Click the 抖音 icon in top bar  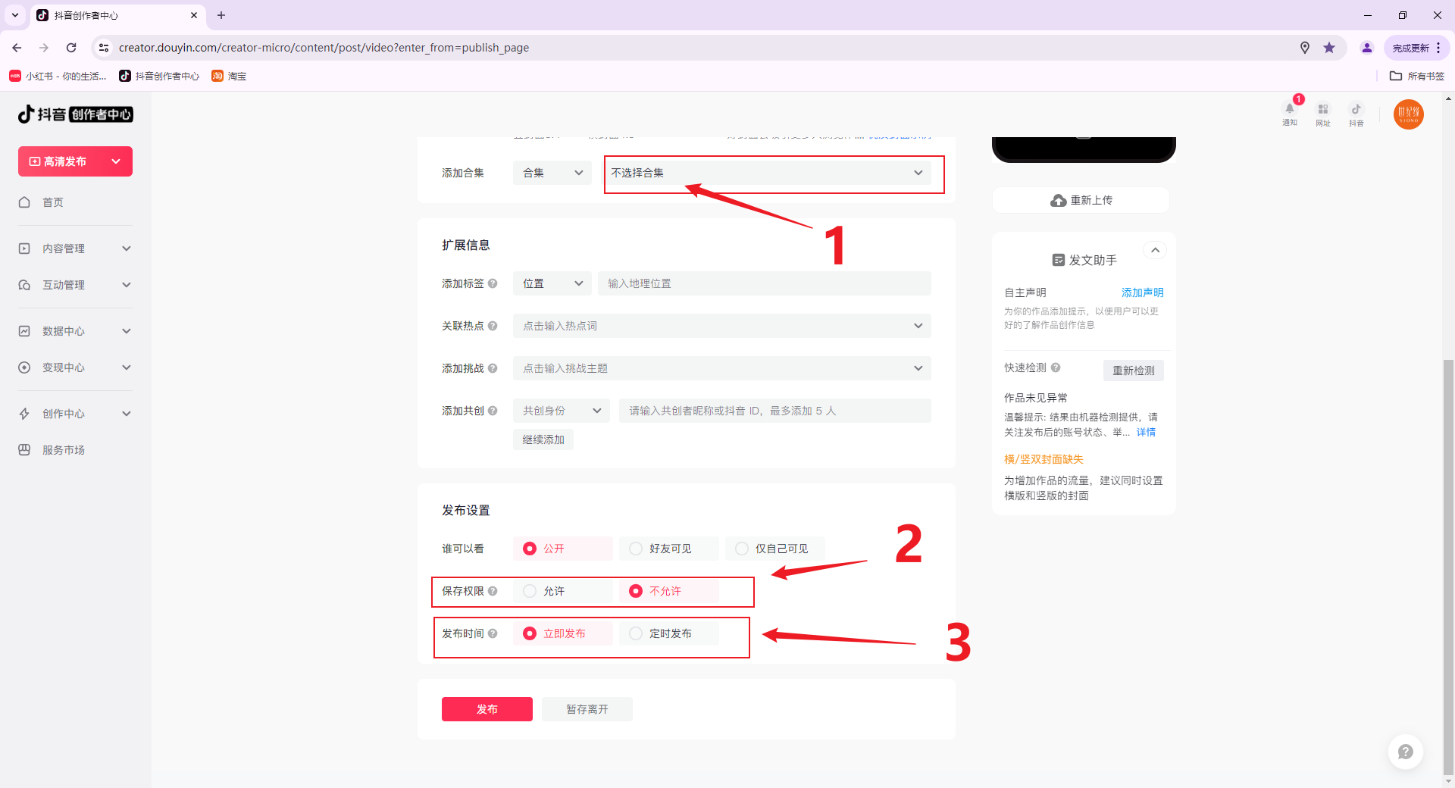click(1356, 110)
